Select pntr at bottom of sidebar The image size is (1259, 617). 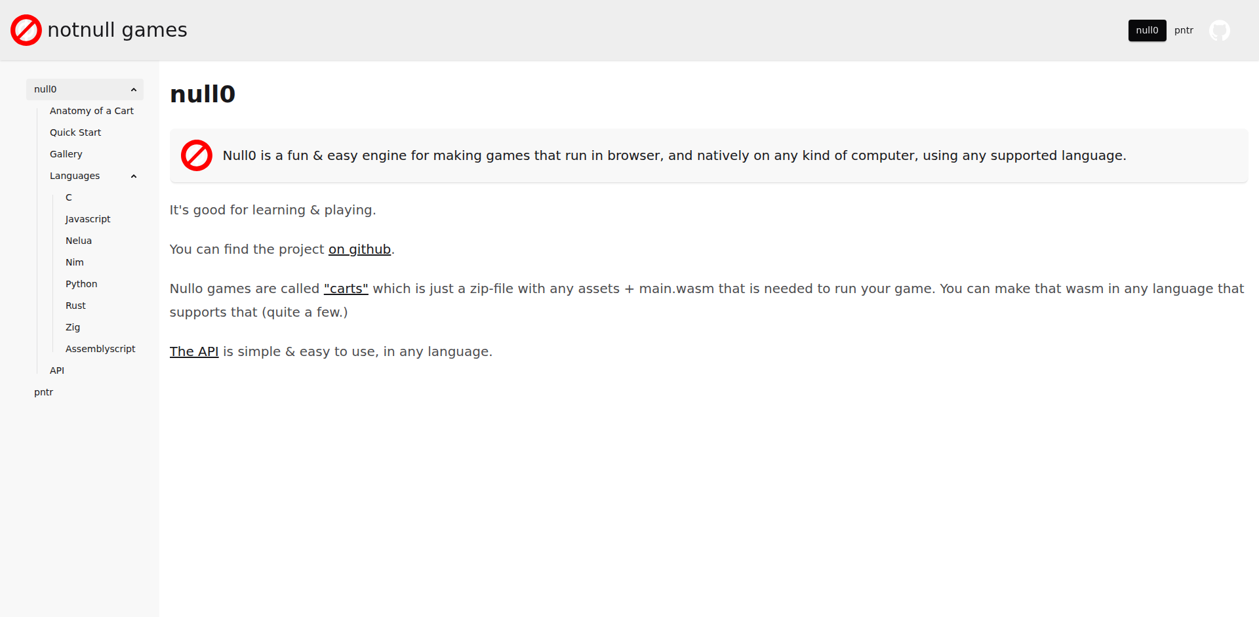click(x=43, y=392)
